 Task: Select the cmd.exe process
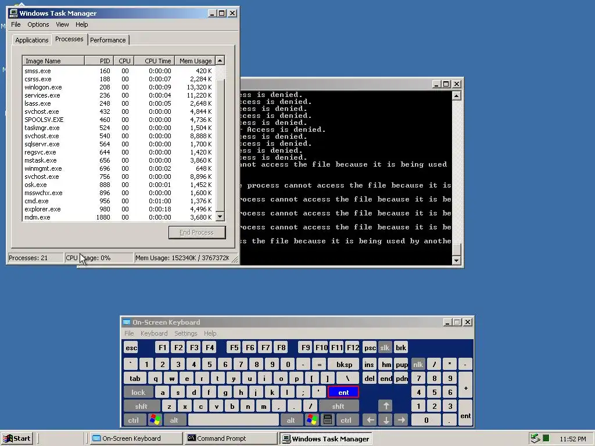(119, 201)
